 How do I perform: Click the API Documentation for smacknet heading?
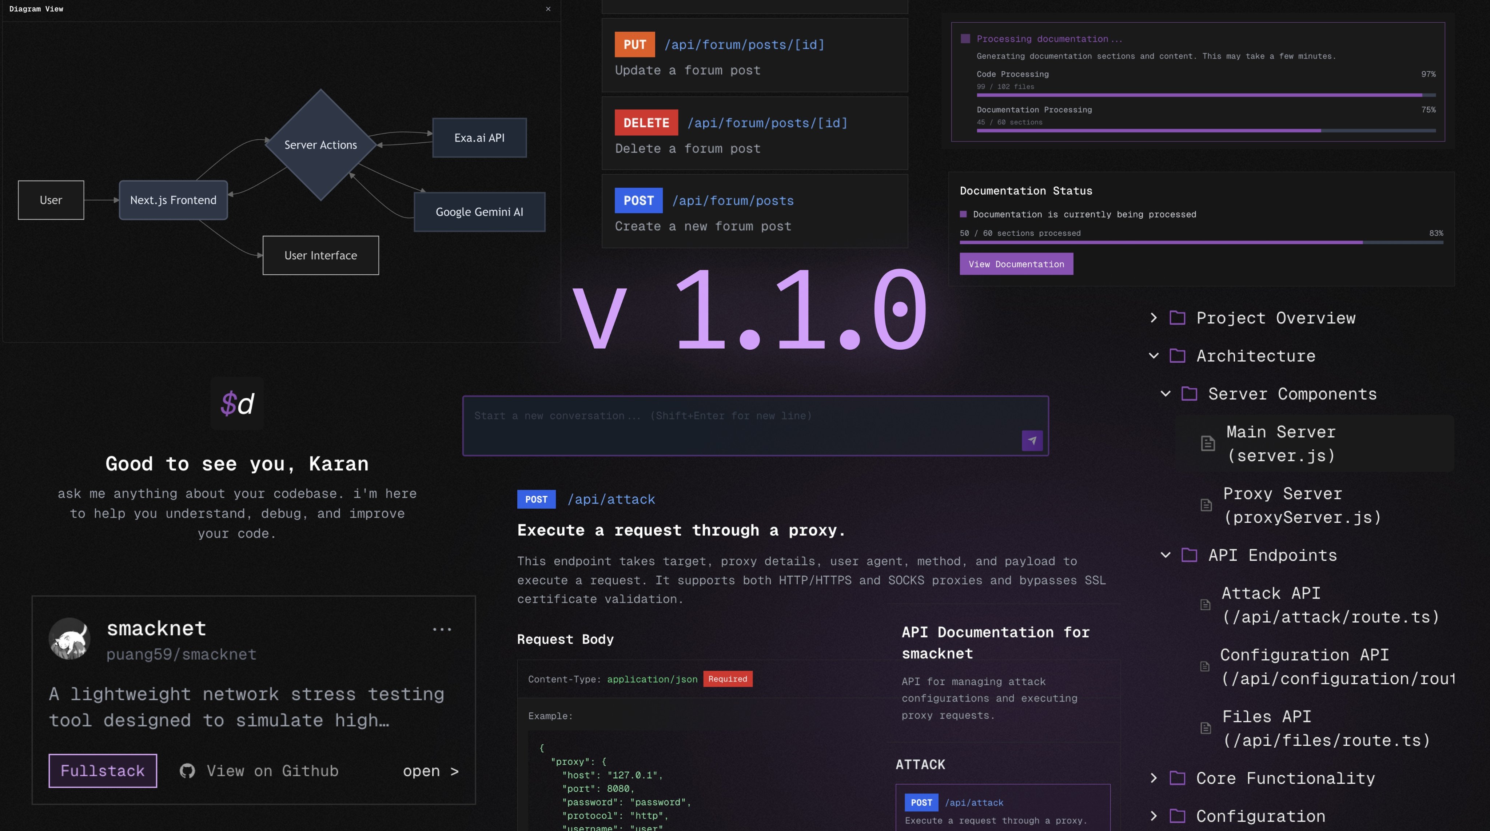tap(995, 642)
